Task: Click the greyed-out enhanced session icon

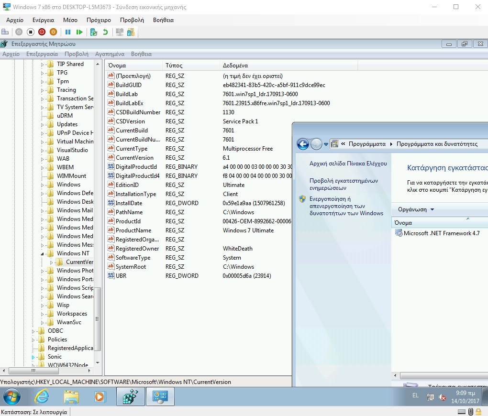Action: pos(120,32)
